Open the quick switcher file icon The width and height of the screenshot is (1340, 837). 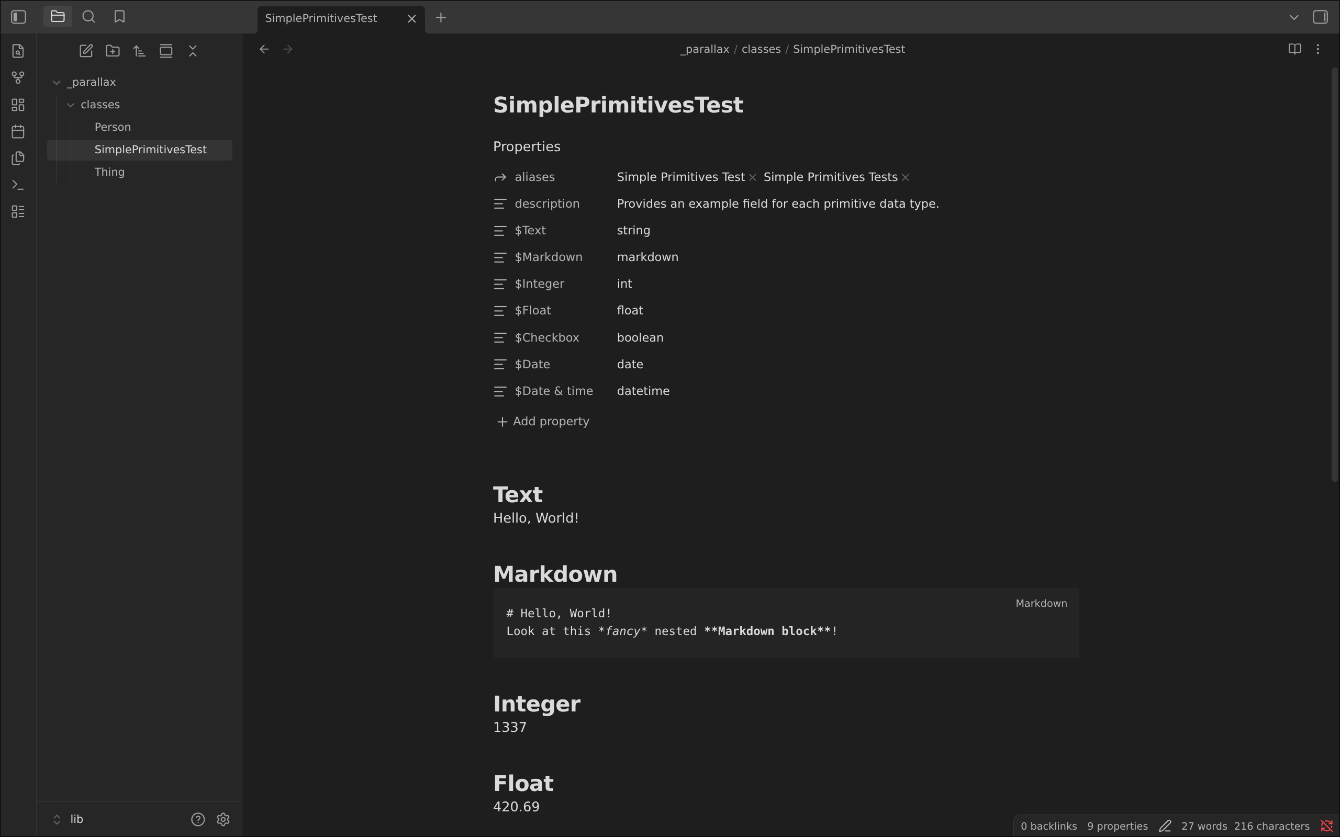point(18,51)
